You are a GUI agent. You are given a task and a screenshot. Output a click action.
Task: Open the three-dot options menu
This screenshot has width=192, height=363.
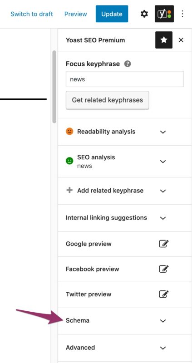[x=182, y=14]
